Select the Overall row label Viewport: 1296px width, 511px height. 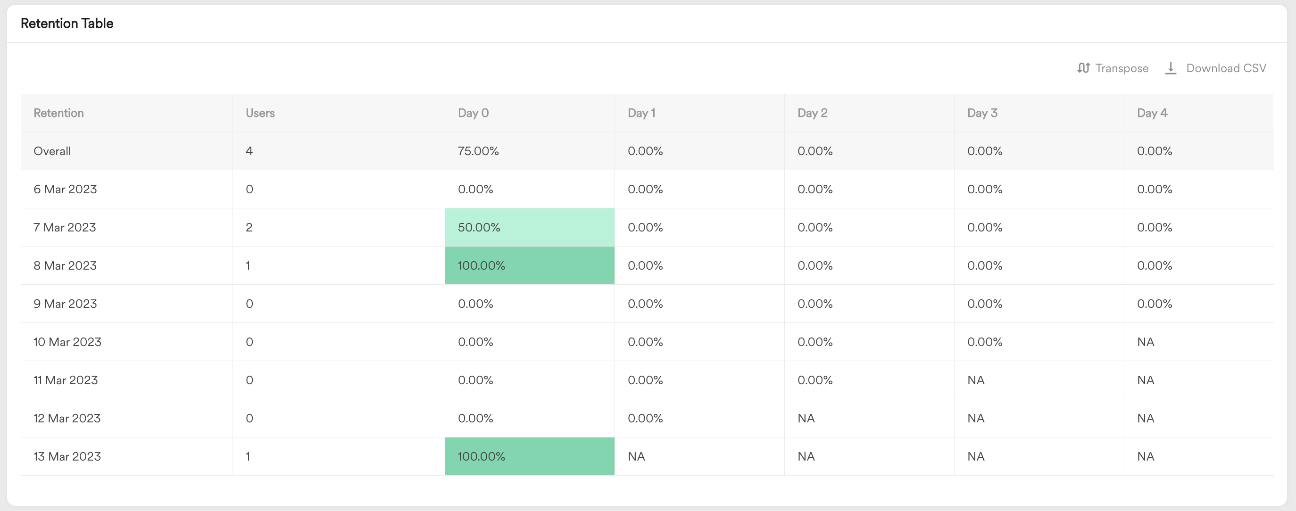52,151
